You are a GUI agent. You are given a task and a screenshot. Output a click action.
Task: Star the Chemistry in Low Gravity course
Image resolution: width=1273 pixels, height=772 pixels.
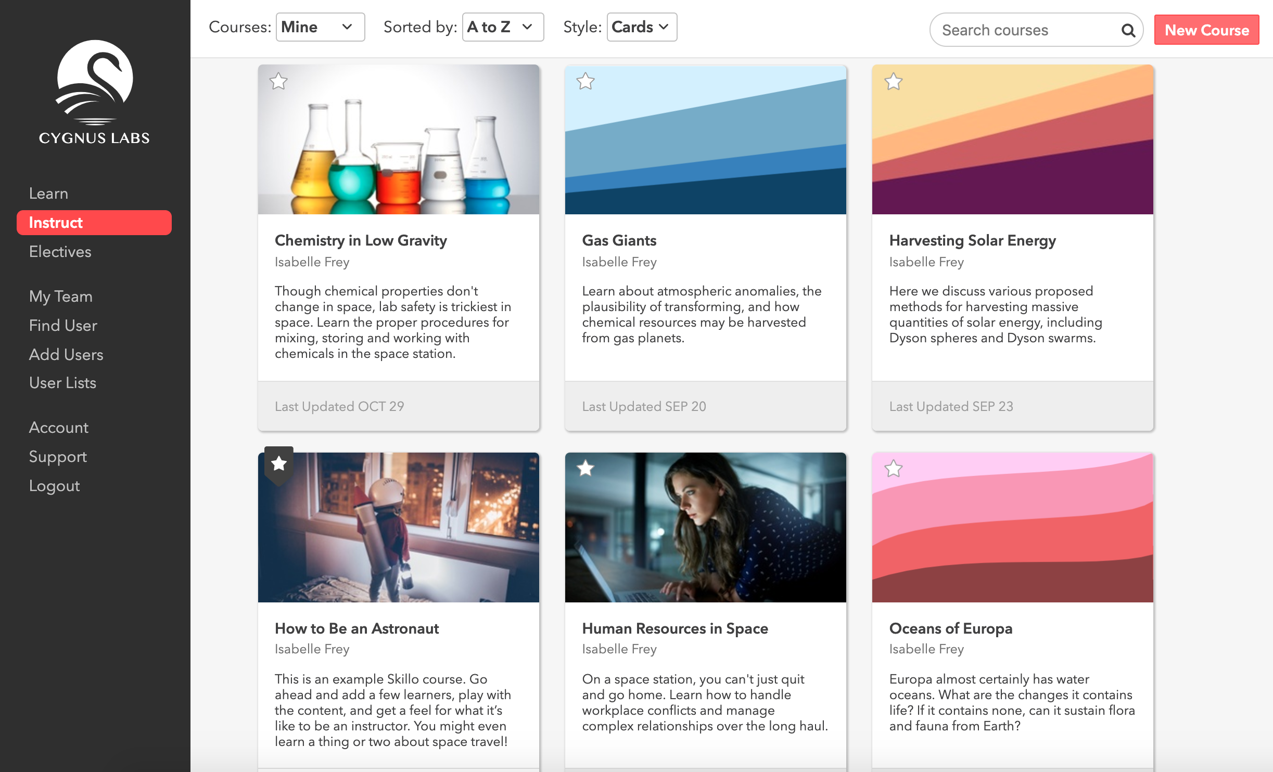tap(278, 81)
